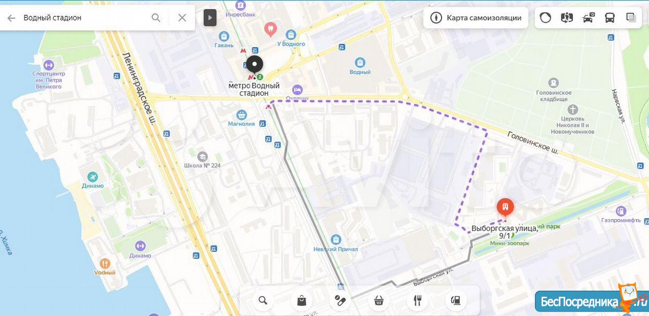Select the shopping bag category icon
Image resolution: width=649 pixels, height=316 pixels.
click(302, 301)
